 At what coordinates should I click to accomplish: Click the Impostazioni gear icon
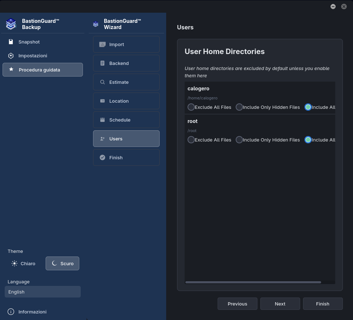pyautogui.click(x=11, y=56)
